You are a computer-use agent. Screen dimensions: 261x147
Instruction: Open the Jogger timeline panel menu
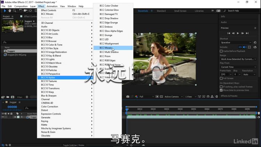pos(19,102)
